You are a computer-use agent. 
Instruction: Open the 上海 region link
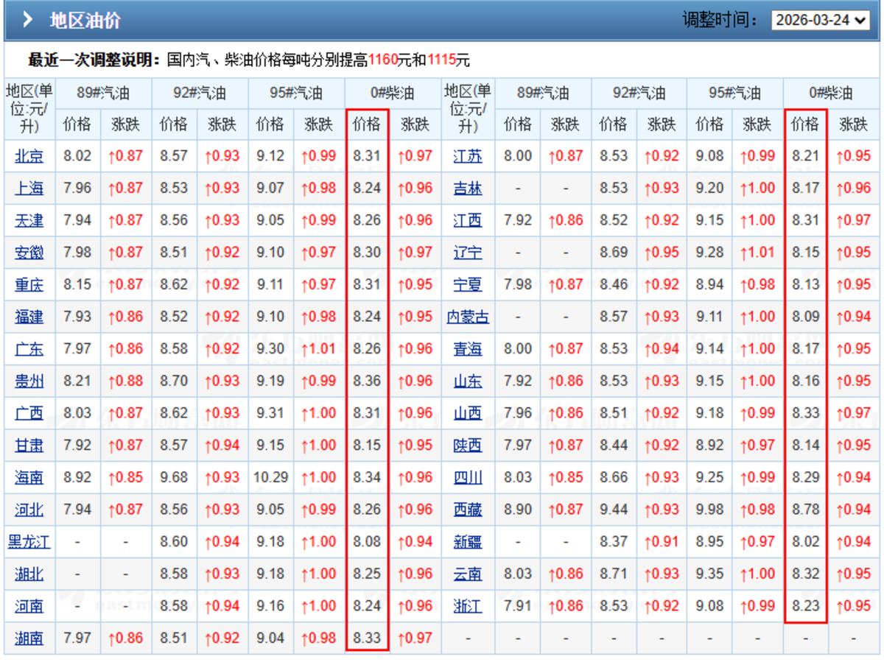tap(29, 188)
